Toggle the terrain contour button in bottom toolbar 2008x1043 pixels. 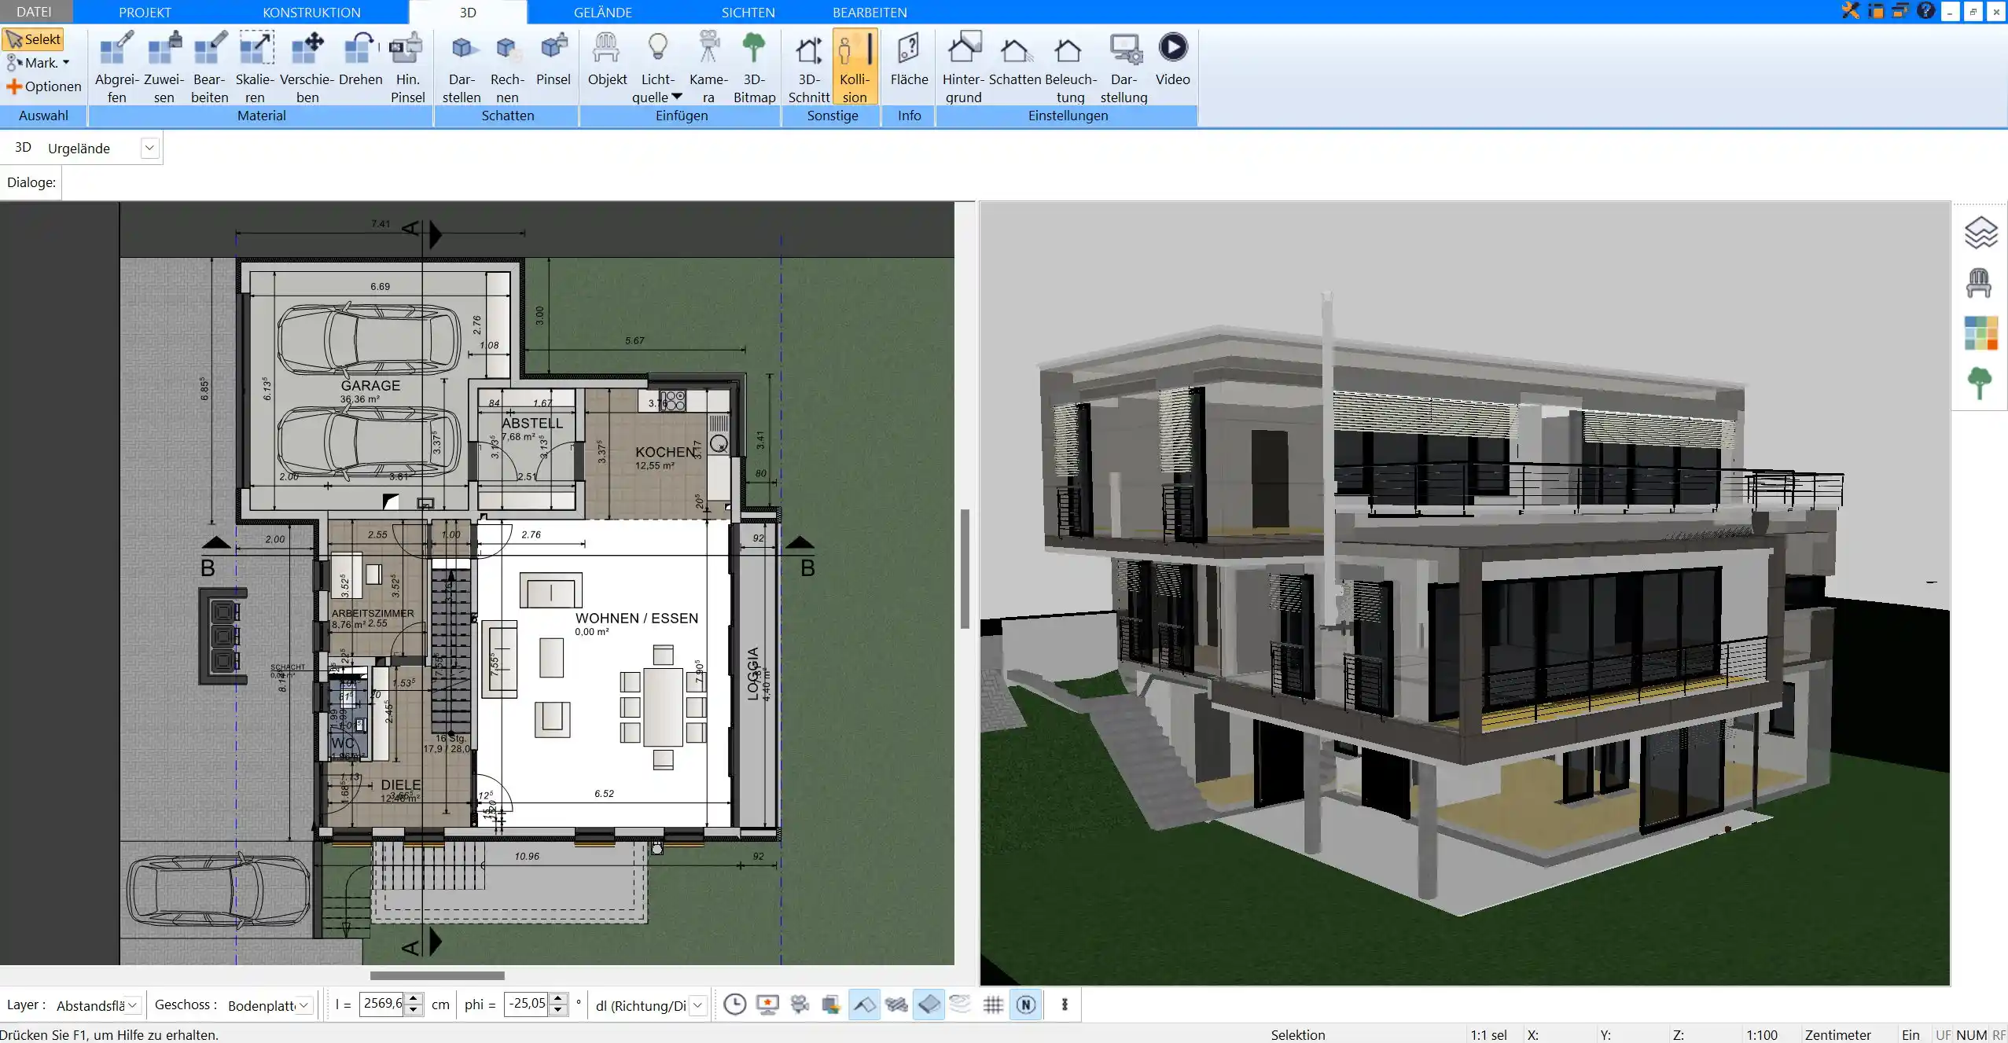click(961, 1004)
